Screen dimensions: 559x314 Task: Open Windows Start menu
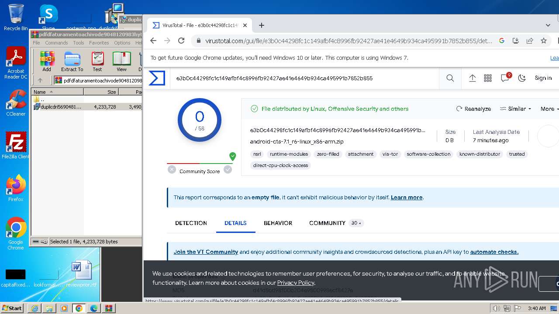12,308
